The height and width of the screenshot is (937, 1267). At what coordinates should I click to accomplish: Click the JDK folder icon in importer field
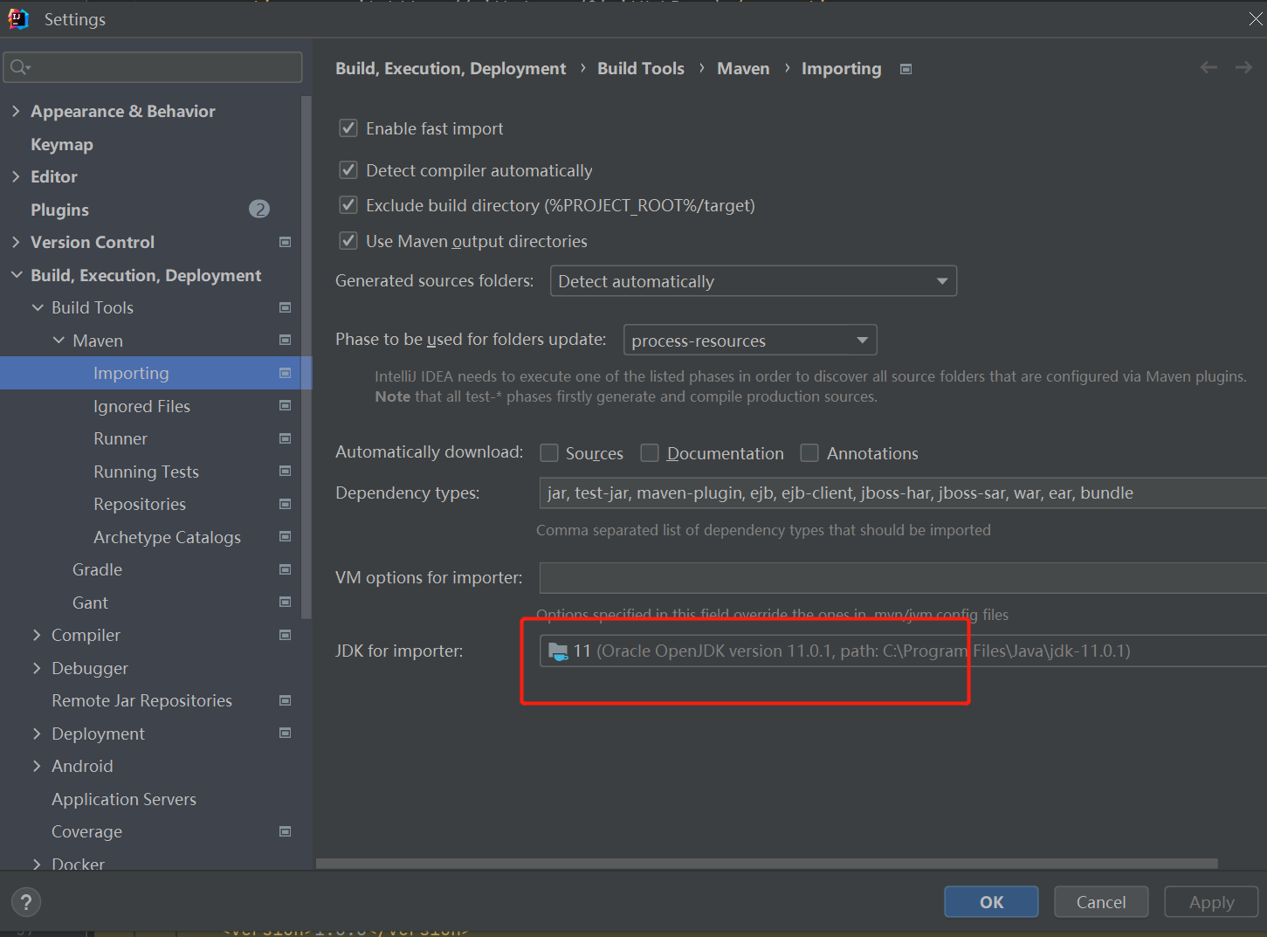click(558, 651)
